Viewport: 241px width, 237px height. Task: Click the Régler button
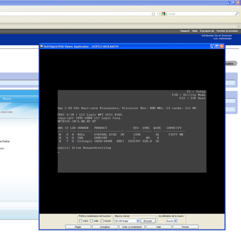tap(78, 227)
